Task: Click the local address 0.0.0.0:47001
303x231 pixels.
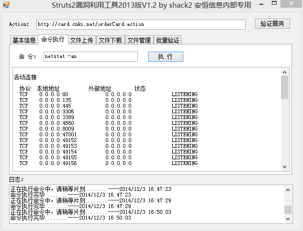Action: click(58, 134)
